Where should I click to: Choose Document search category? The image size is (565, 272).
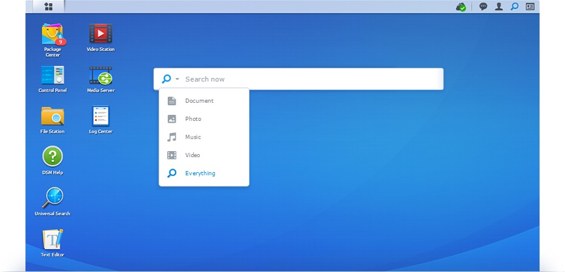pyautogui.click(x=204, y=101)
